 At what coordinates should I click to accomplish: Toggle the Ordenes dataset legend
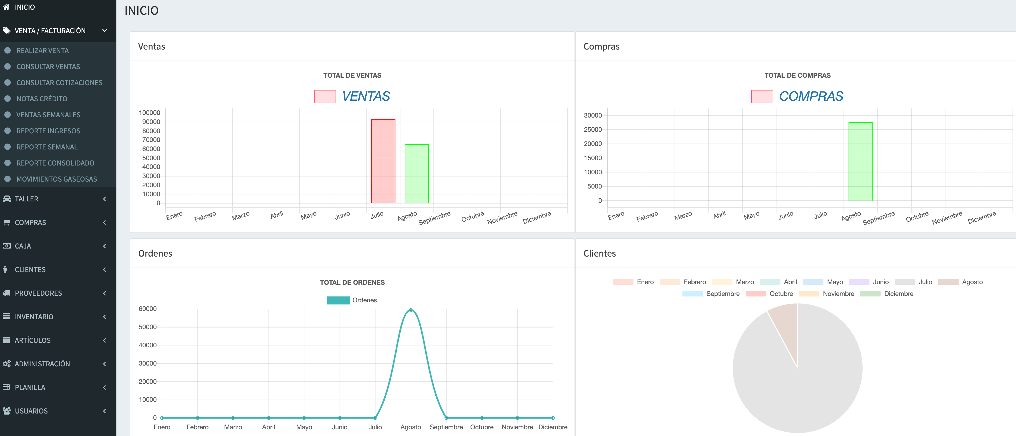click(x=352, y=300)
